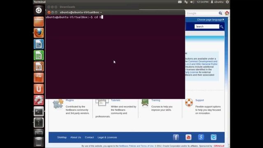Open the Training link

coord(156,100)
